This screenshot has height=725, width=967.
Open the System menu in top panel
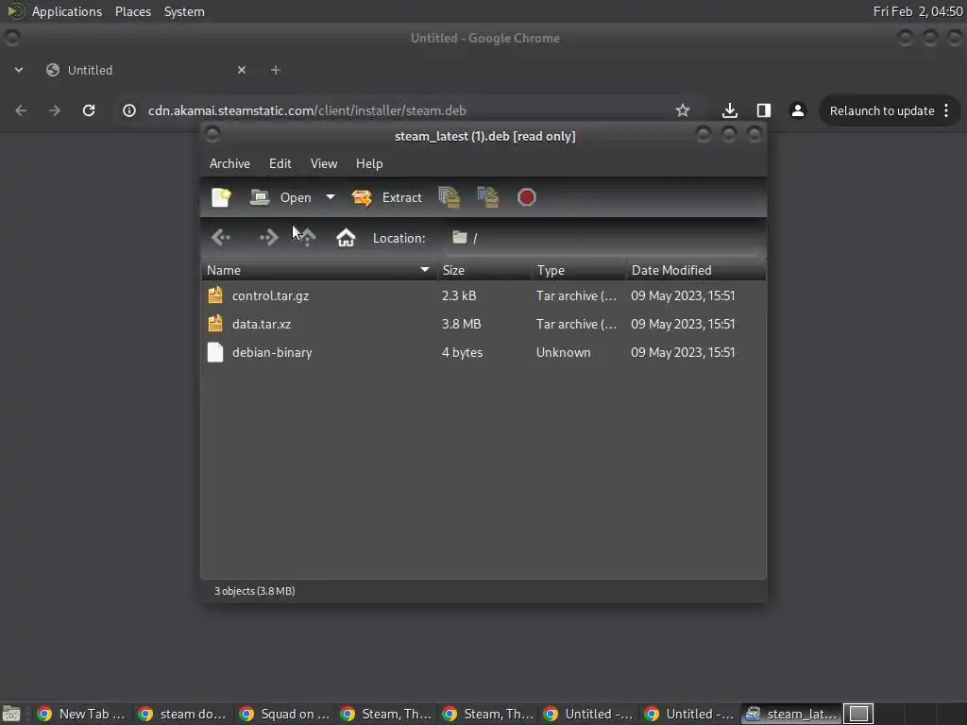pyautogui.click(x=184, y=11)
